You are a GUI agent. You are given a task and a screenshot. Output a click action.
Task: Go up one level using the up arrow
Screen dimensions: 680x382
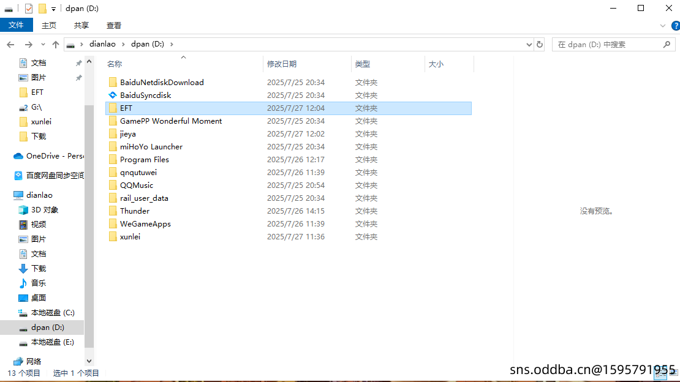tap(56, 45)
